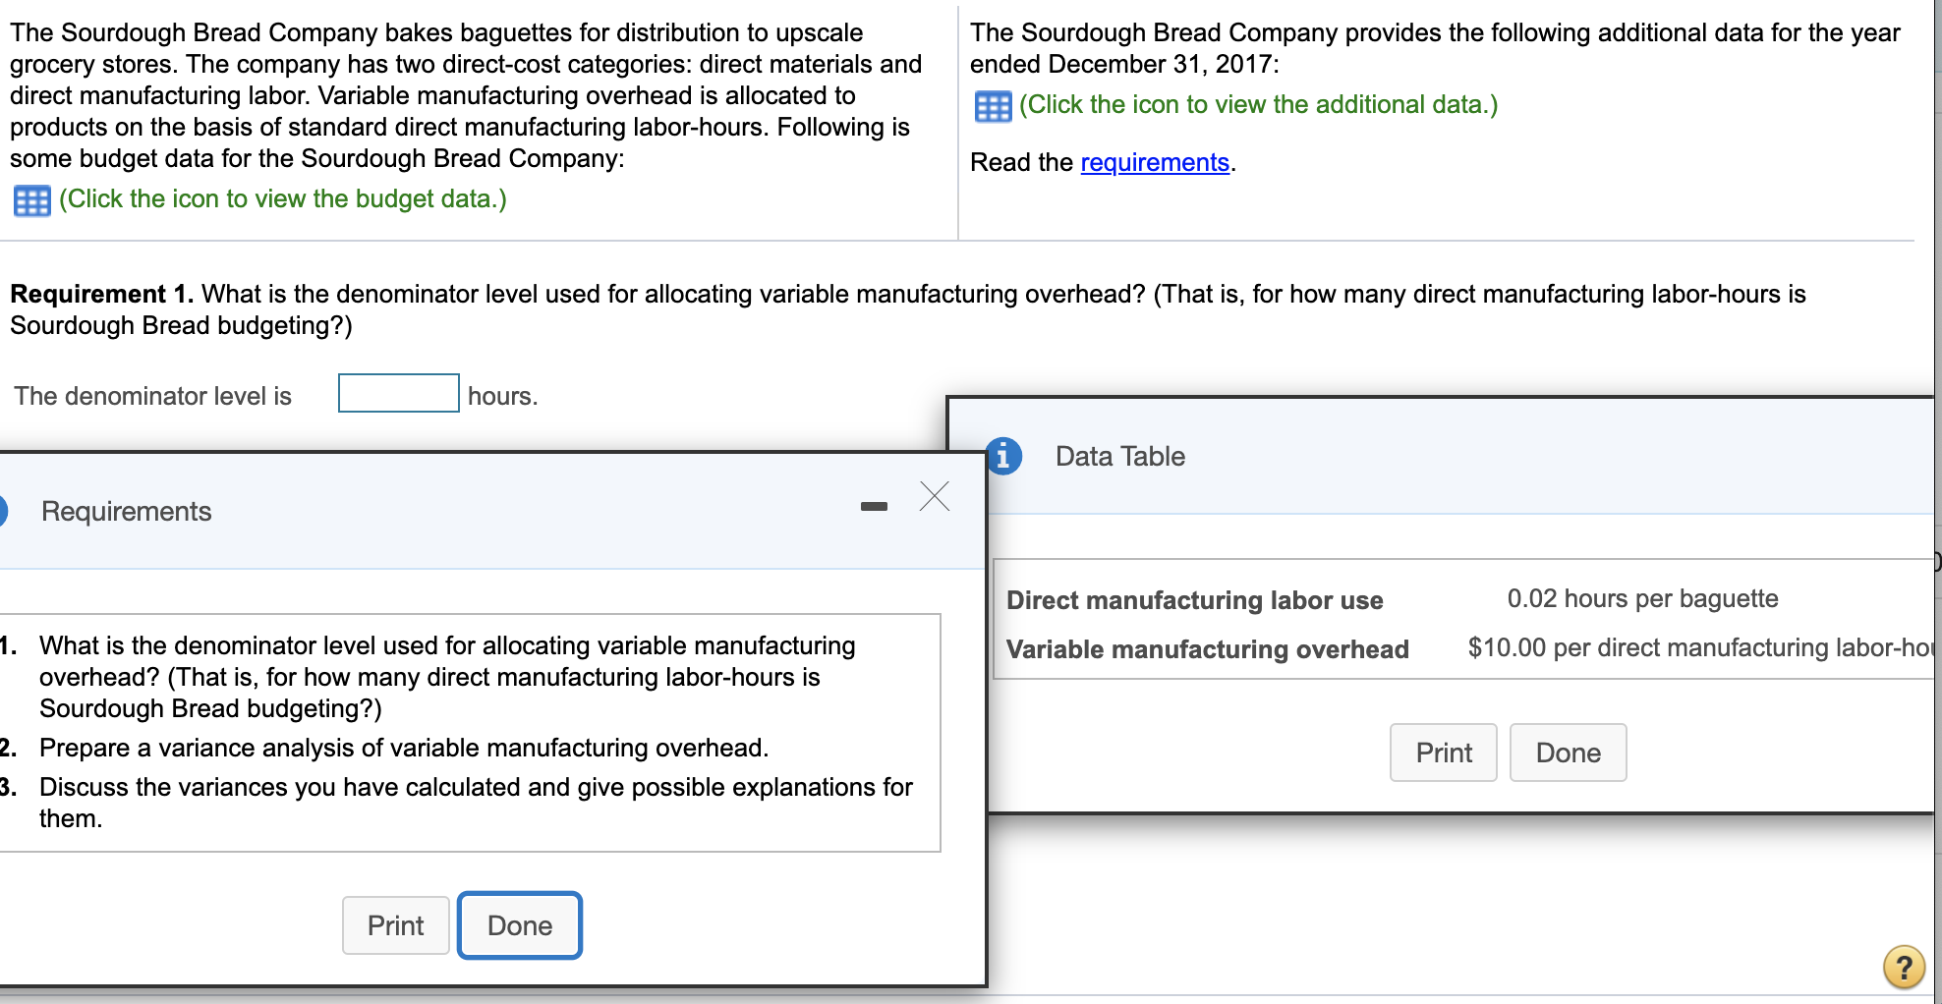Click requirement 2 'Prepare a variance analysis' text
This screenshot has height=1004, width=1942.
pyautogui.click(x=404, y=748)
